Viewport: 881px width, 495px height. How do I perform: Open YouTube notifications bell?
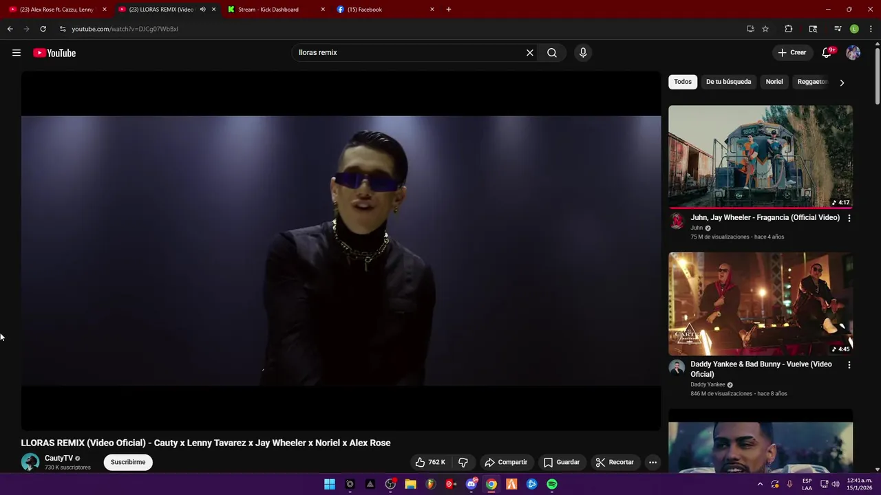click(827, 53)
